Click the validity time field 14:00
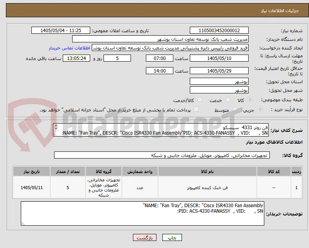 tap(160, 71)
